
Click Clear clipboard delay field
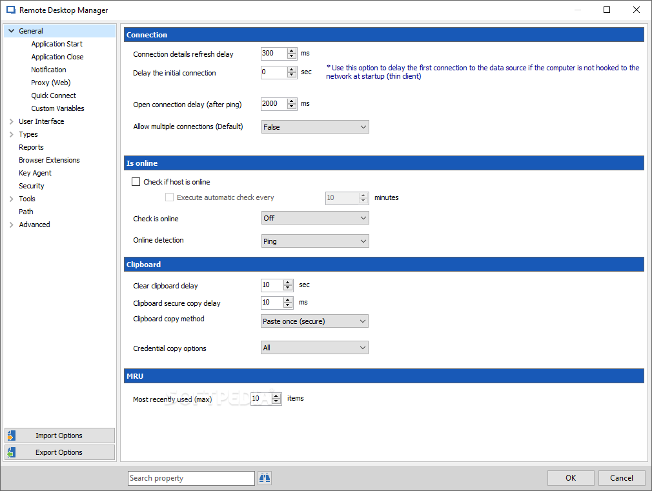(x=272, y=285)
